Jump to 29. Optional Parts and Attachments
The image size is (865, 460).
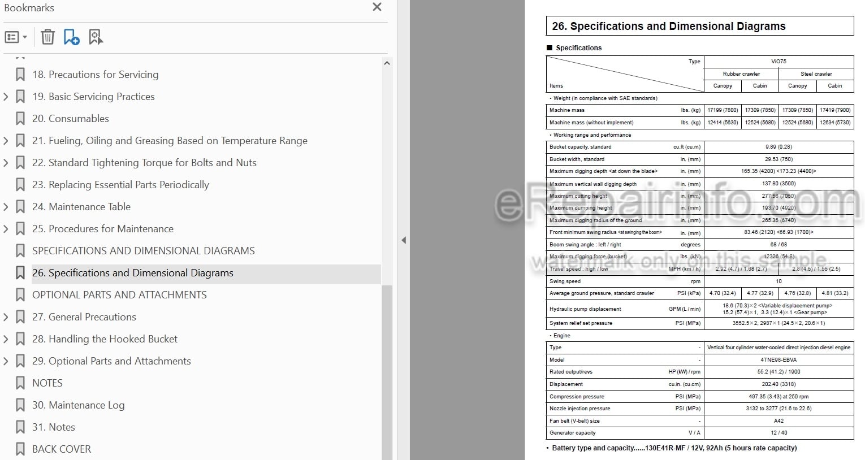point(111,361)
